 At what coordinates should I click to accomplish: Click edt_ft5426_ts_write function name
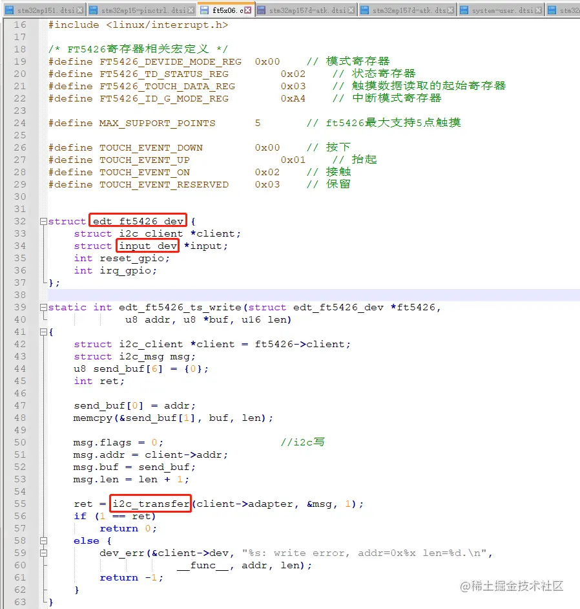[x=180, y=308]
